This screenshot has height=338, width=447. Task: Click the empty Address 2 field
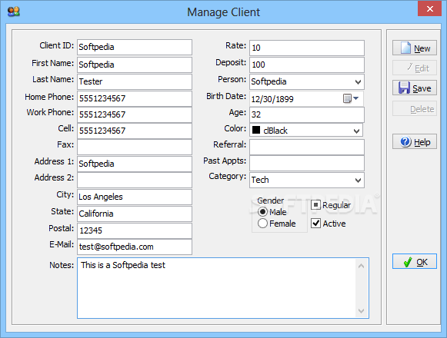pyautogui.click(x=135, y=180)
